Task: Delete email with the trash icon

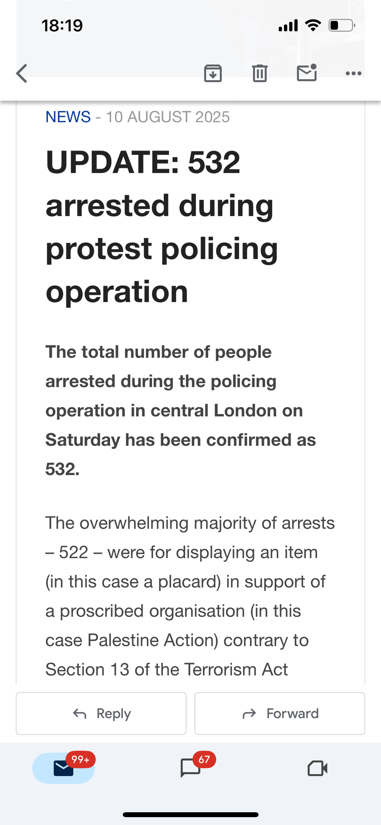Action: (260, 73)
